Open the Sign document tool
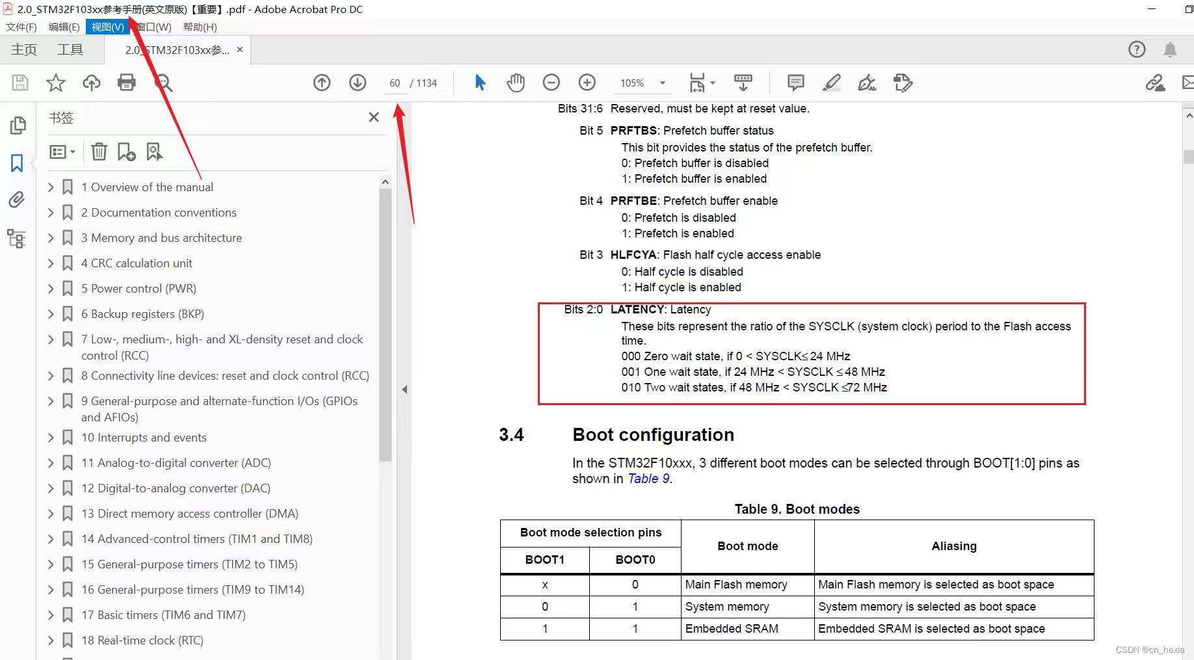This screenshot has height=660, width=1194. point(867,83)
